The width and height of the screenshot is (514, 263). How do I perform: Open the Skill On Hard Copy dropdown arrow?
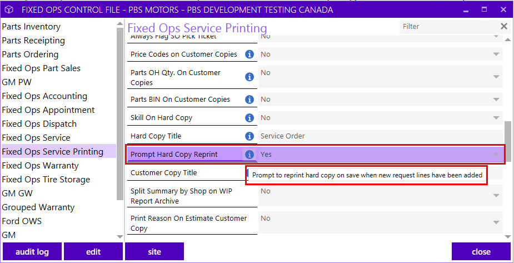pos(496,118)
